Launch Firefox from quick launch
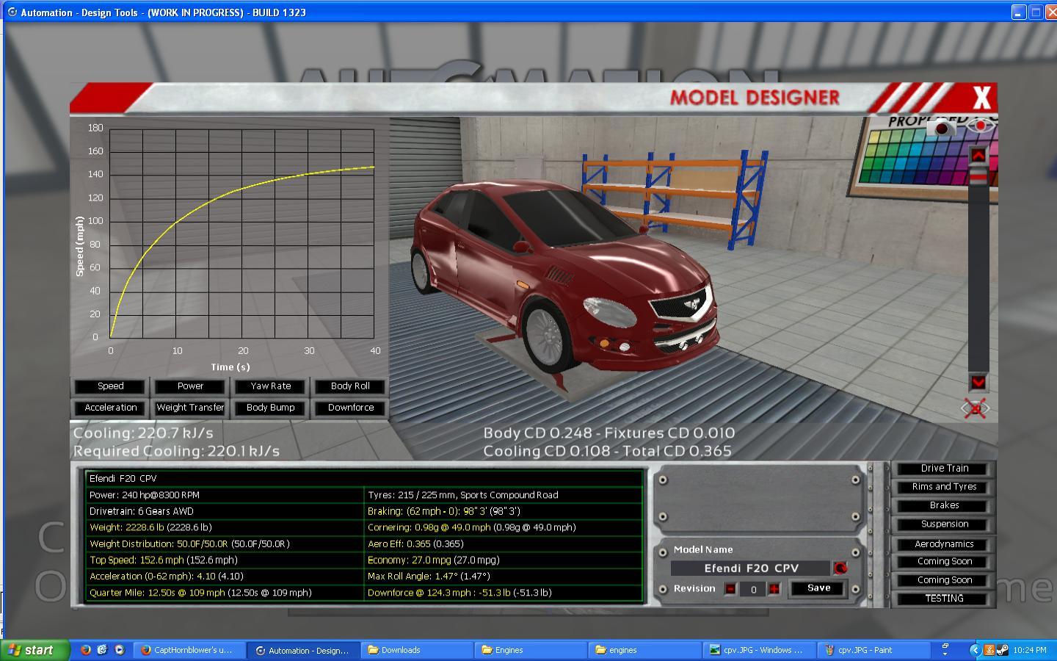1057x661 pixels. pyautogui.click(x=86, y=650)
